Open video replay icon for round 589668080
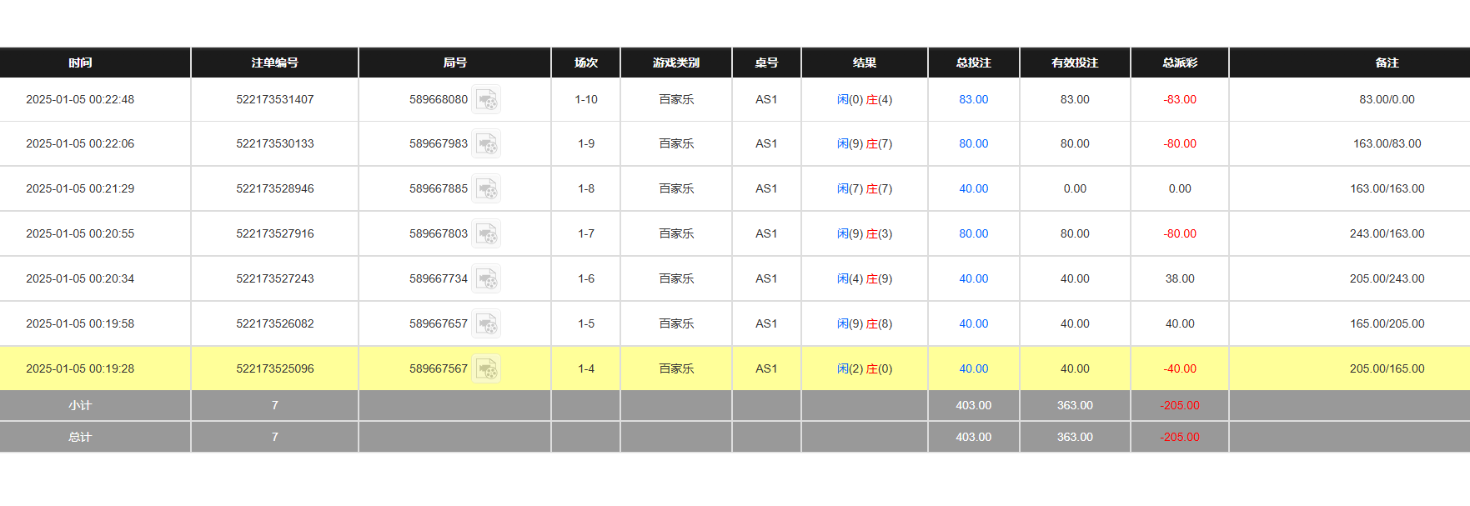The height and width of the screenshot is (506, 1470). [x=486, y=100]
